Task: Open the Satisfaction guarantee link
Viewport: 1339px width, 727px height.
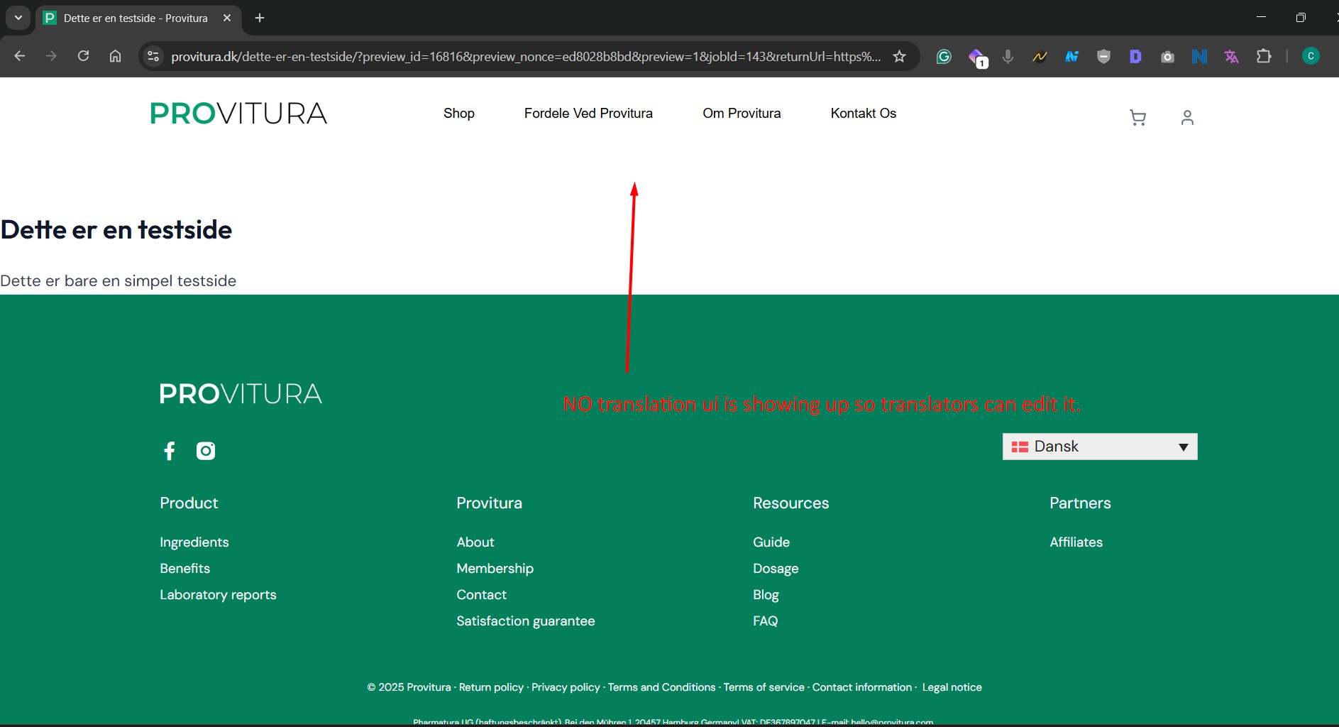Action: [x=526, y=621]
